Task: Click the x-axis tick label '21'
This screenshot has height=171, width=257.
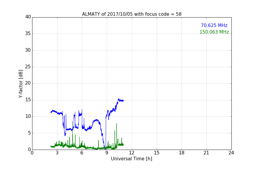Action: (206, 153)
